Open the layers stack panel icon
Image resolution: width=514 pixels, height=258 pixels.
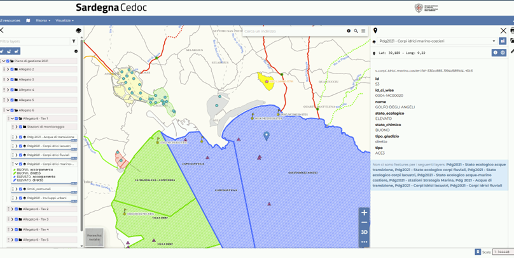coord(78,30)
